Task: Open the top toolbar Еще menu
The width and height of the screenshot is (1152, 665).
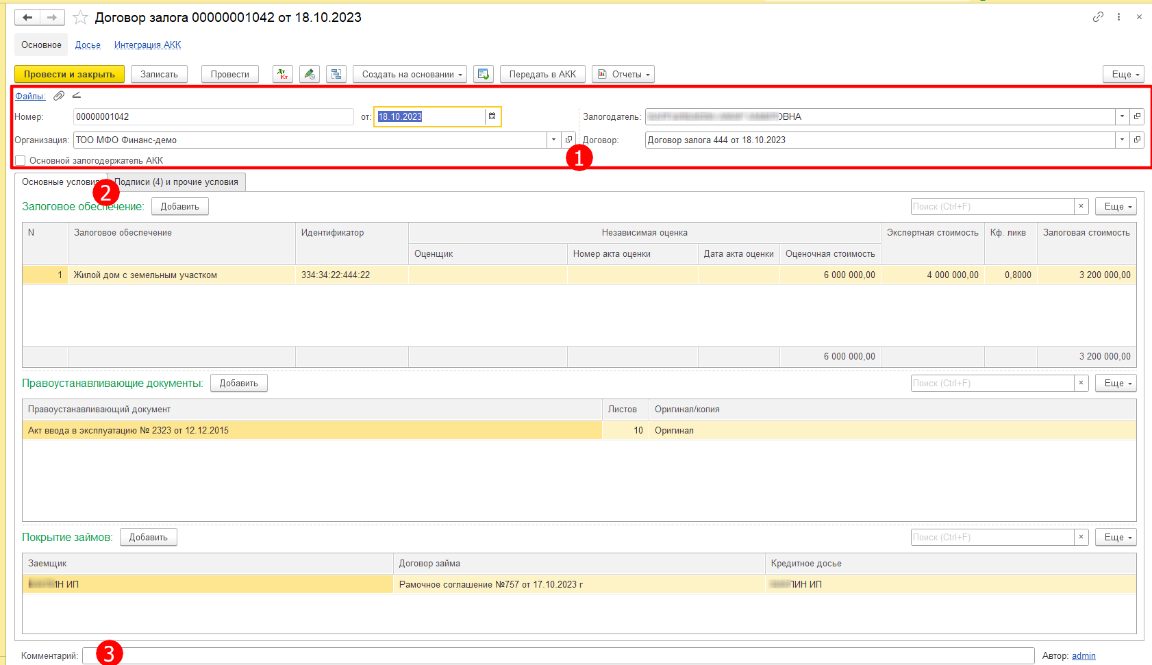Action: 1123,74
